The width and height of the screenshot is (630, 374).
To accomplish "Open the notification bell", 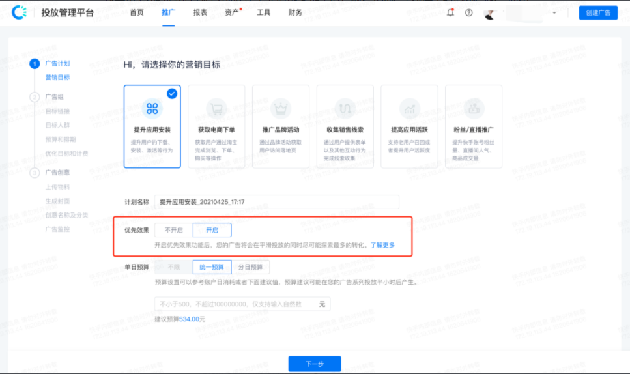I will tap(450, 12).
